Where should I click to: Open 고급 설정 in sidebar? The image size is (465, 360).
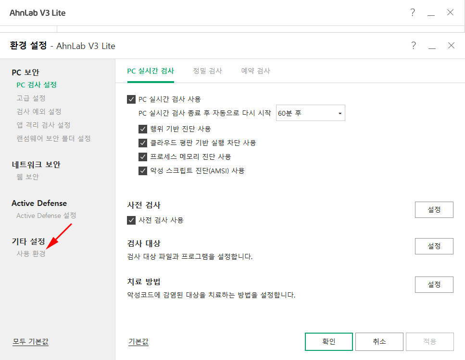pyautogui.click(x=31, y=98)
